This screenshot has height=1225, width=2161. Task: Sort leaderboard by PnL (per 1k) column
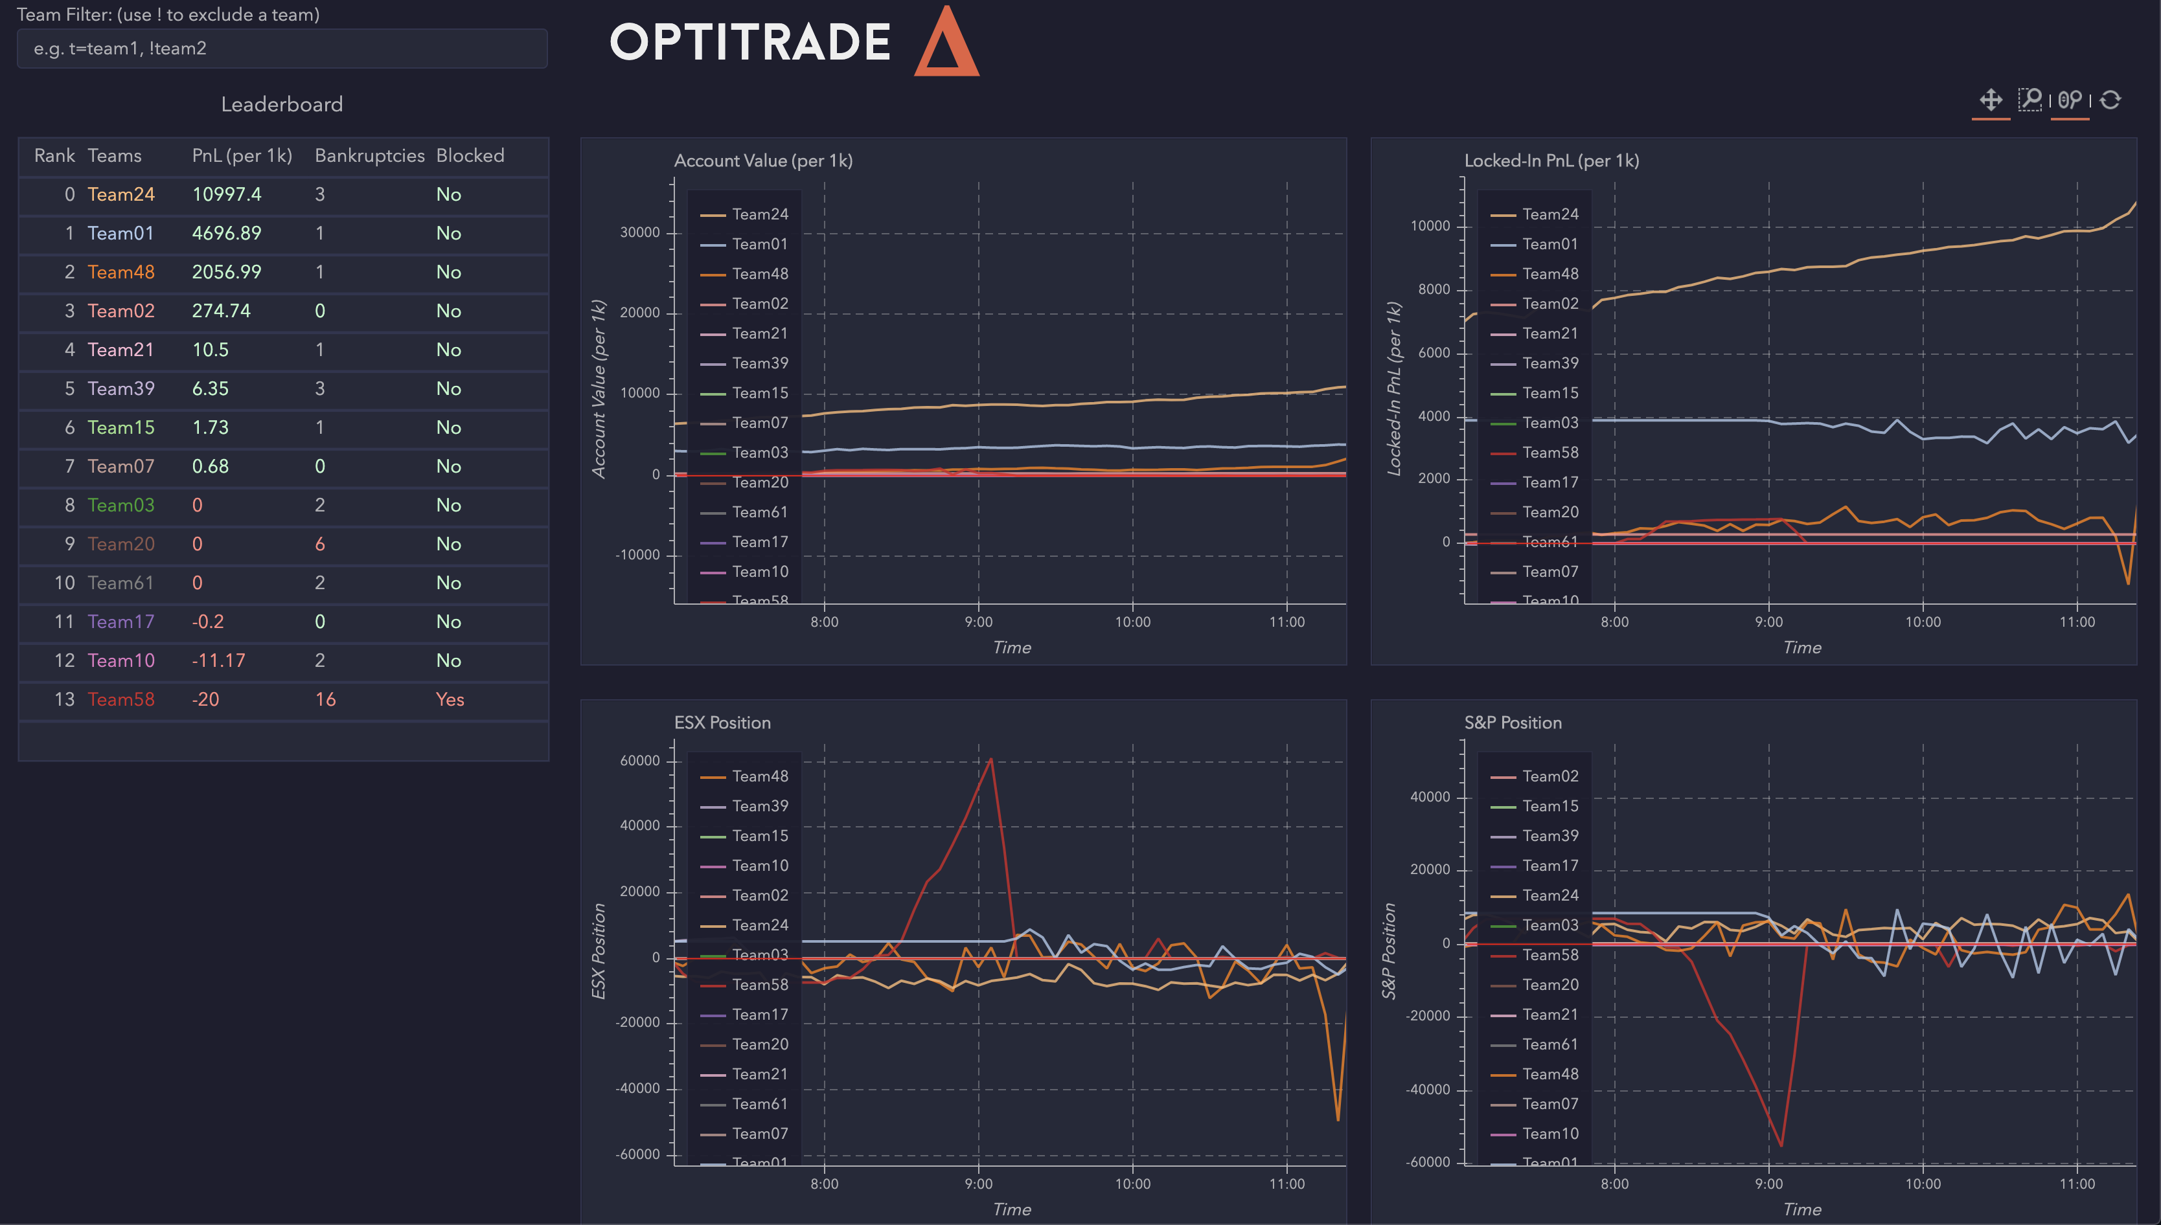(x=242, y=155)
